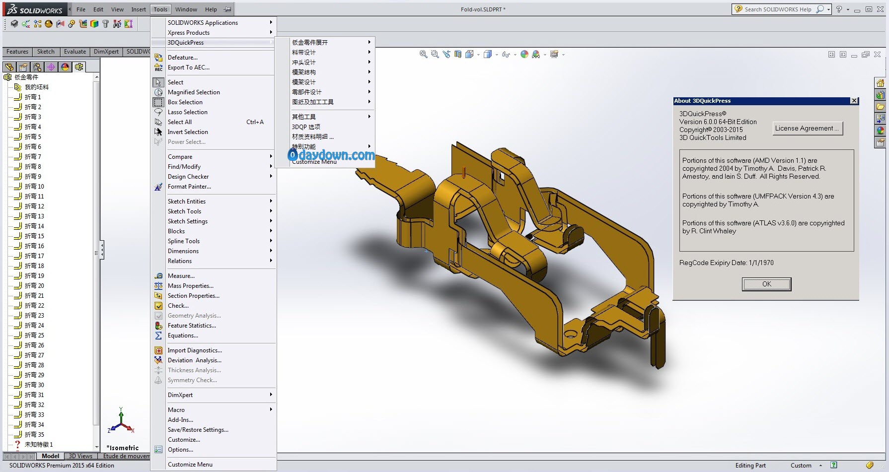Open the FeatureManager design tree tab icon
The width and height of the screenshot is (889, 472).
coord(9,67)
